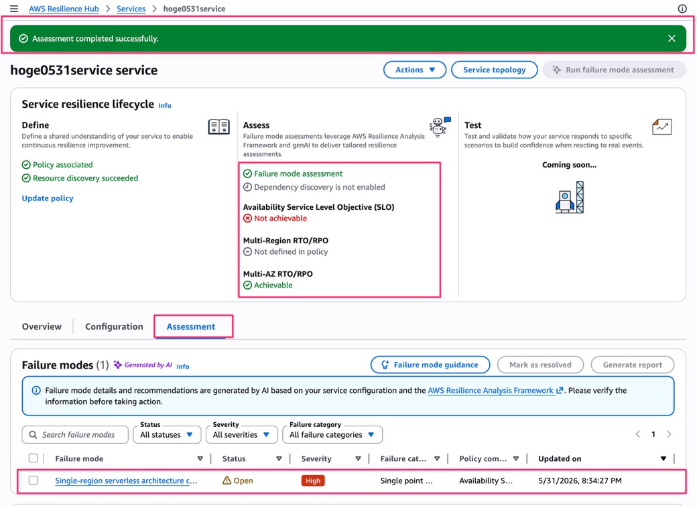Switch to the Configuration tab

click(x=114, y=326)
